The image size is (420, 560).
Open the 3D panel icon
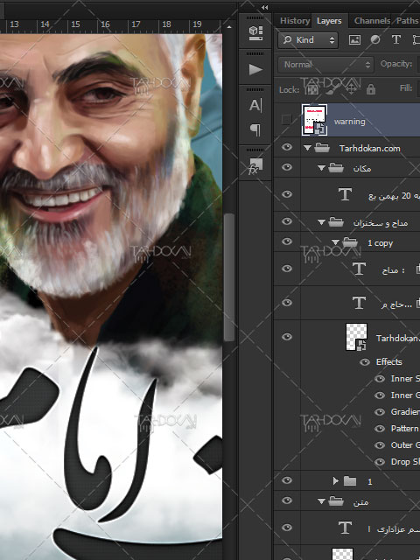tap(255, 33)
